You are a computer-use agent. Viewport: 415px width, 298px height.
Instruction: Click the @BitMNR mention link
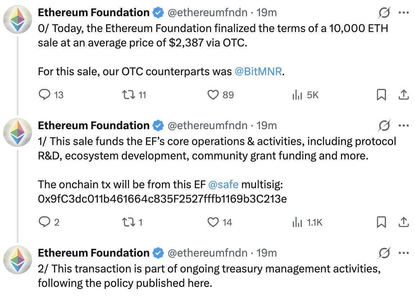[x=258, y=72]
